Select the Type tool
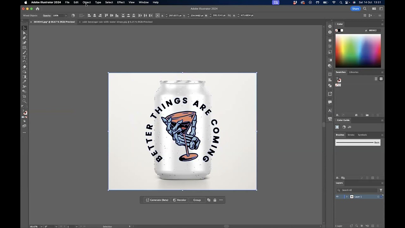The width and height of the screenshot is (405, 228). (x=24, y=57)
